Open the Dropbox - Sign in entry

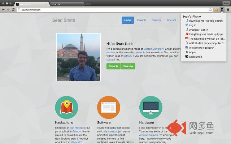tap(199, 30)
